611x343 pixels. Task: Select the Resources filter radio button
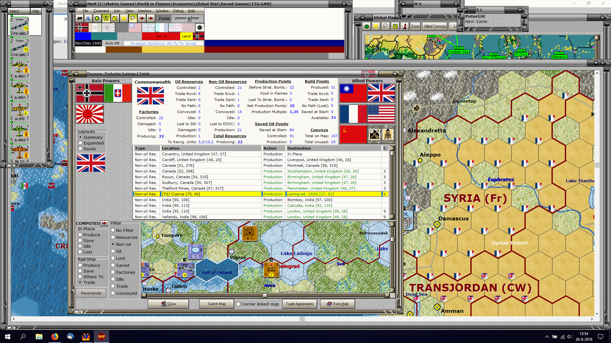(x=113, y=237)
